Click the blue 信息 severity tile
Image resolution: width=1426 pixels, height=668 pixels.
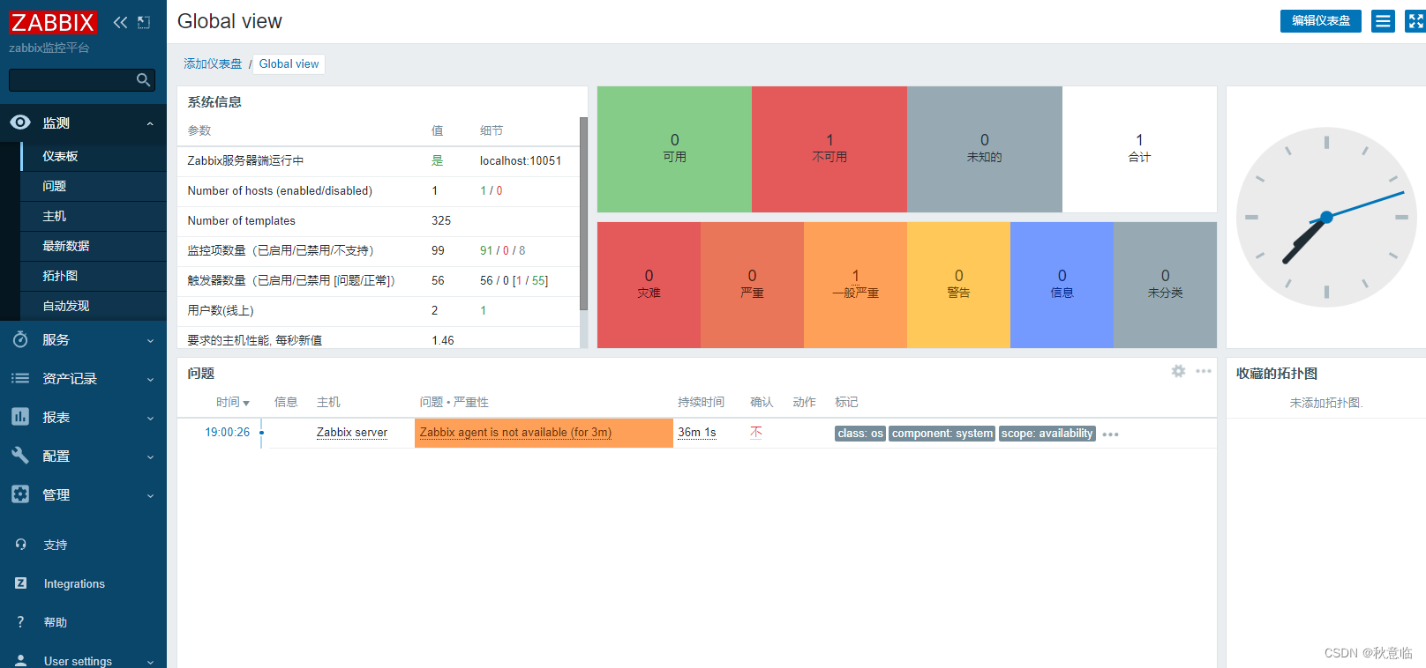[x=1062, y=285]
